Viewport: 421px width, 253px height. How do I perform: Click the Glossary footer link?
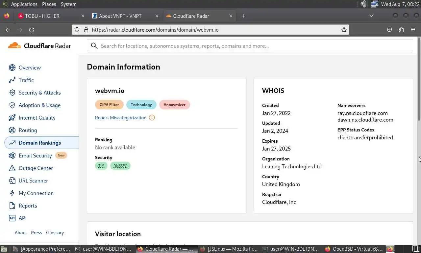[55, 233]
